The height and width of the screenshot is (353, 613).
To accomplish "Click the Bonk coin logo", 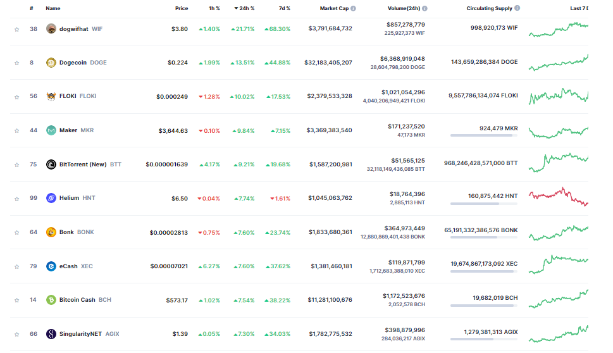I will point(51,232).
